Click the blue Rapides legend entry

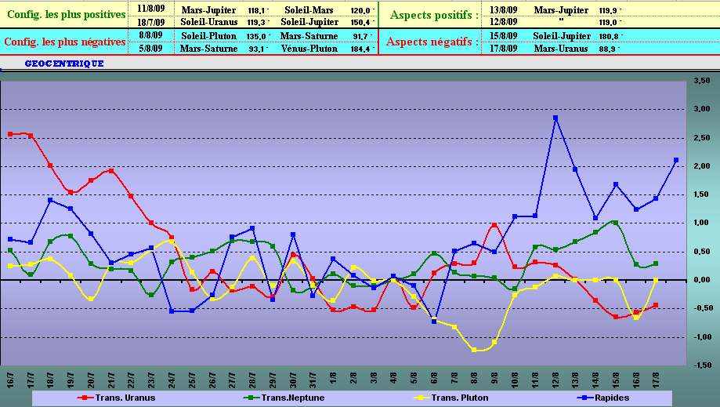(x=611, y=398)
